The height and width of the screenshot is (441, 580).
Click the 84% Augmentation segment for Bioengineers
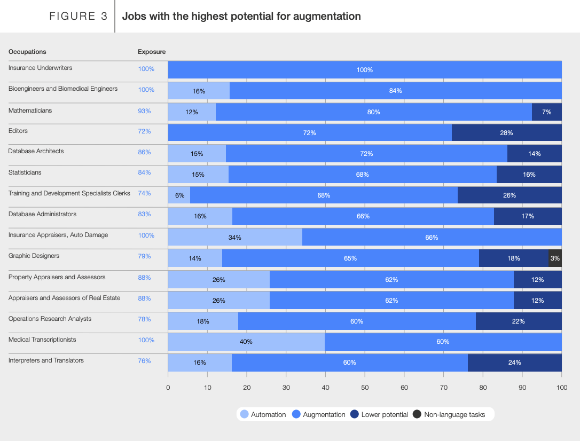(x=395, y=91)
